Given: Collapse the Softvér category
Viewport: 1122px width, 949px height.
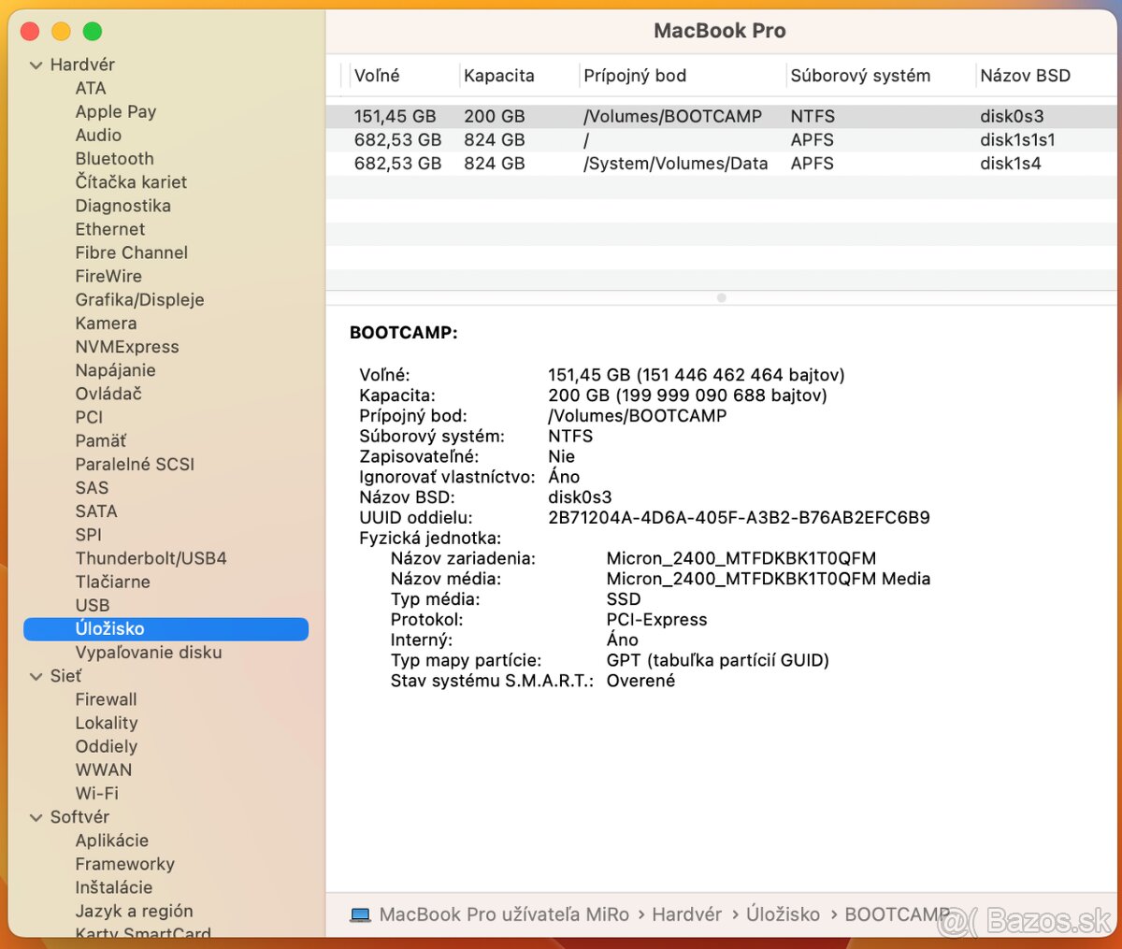Looking at the screenshot, I should 36,817.
